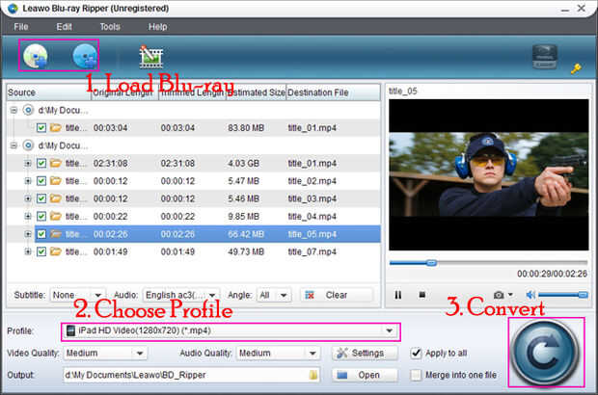
Task: Open the Edit menu
Action: pyautogui.click(x=64, y=27)
